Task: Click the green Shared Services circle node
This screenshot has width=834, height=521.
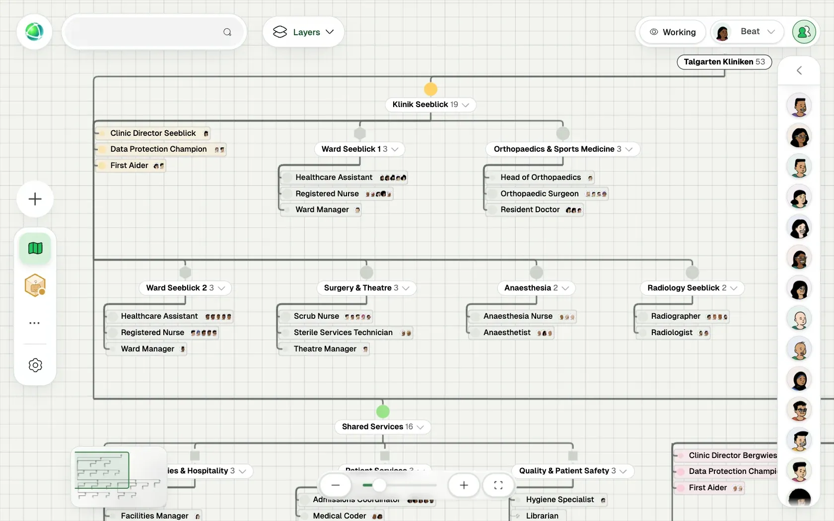Action: pos(383,411)
